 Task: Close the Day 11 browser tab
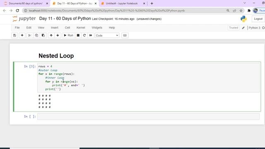(x=96, y=3)
